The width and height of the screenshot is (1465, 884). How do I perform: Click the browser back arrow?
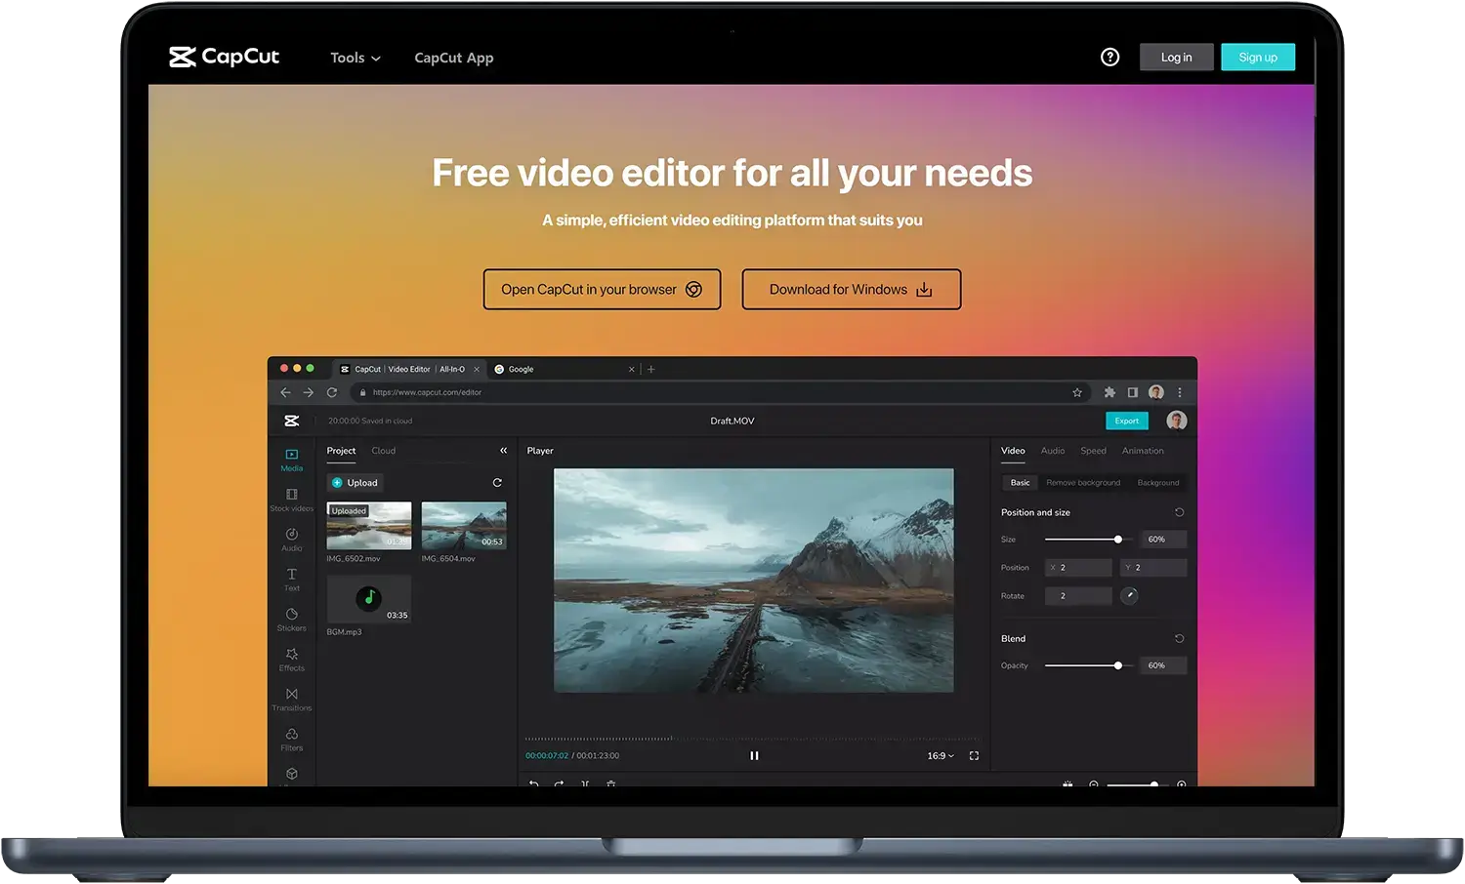tap(285, 392)
